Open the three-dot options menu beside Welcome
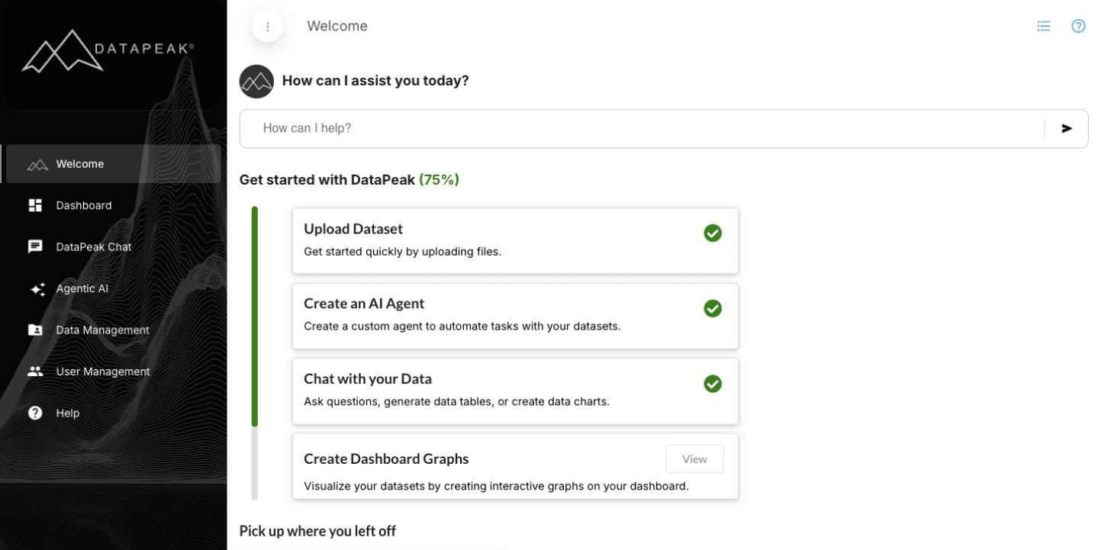Screen dimensions: 1098x550 (266, 26)
